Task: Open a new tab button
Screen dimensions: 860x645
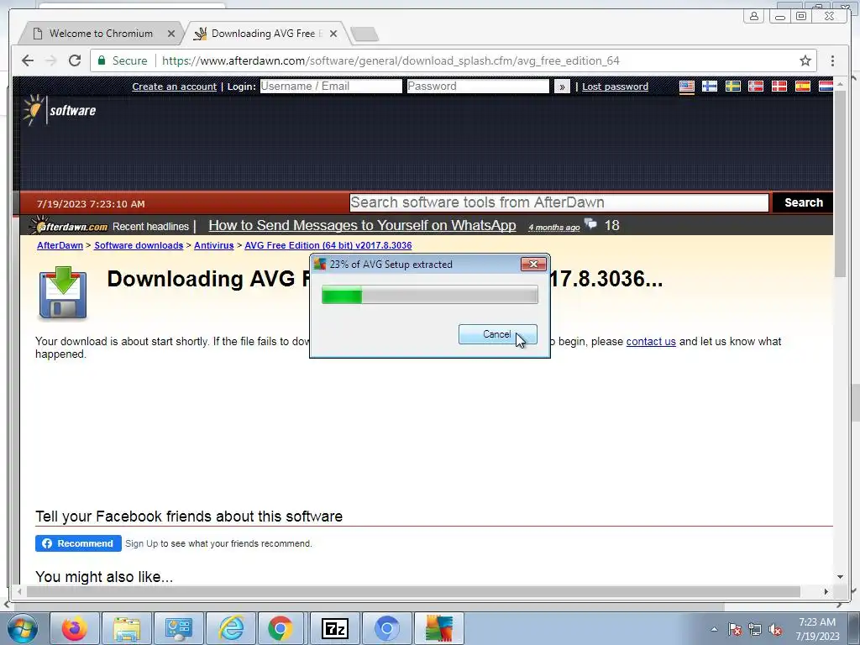Action: [364, 34]
